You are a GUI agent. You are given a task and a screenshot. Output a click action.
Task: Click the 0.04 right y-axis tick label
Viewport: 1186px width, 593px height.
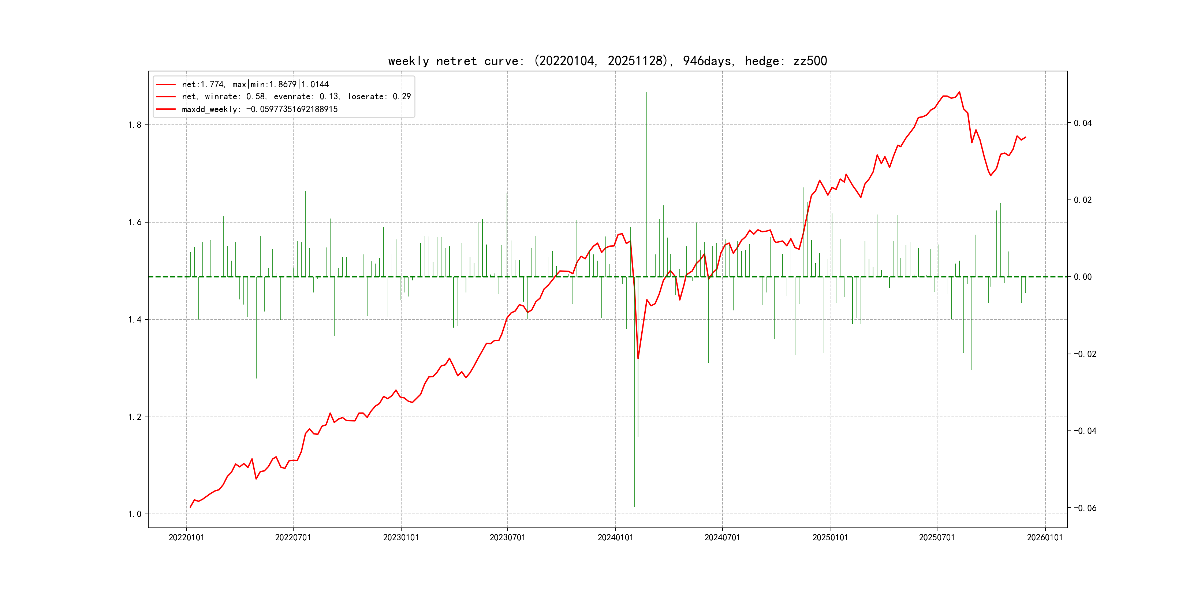click(x=1083, y=123)
